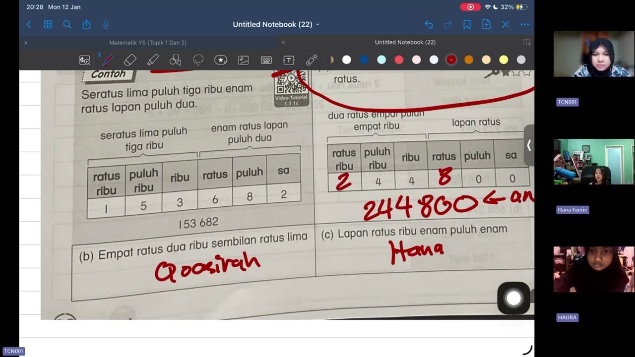Switch to keyboard typing mode
The height and width of the screenshot is (357, 635).
coord(266,60)
